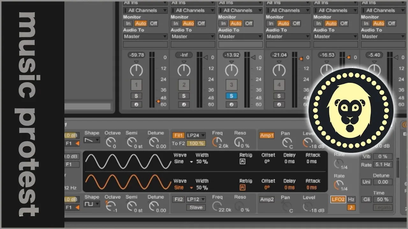
Task: Arm track 4 for recording
Action: (279, 105)
